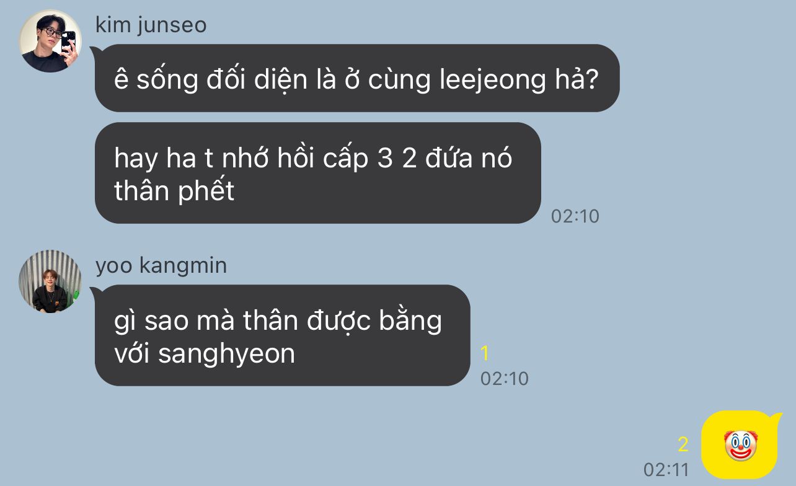Open kim junseo's profile picture

[x=50, y=42]
